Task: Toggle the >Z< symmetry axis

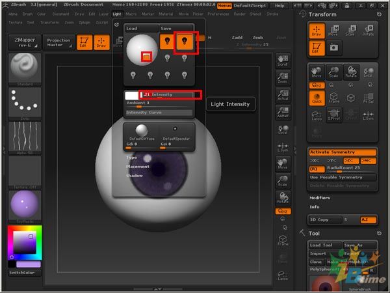Action: pos(350,160)
